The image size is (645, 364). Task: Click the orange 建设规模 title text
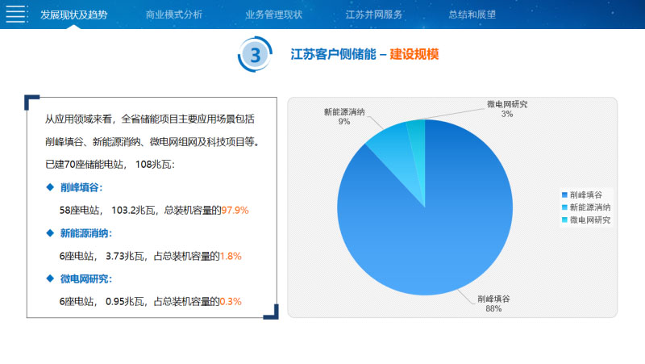pyautogui.click(x=414, y=54)
